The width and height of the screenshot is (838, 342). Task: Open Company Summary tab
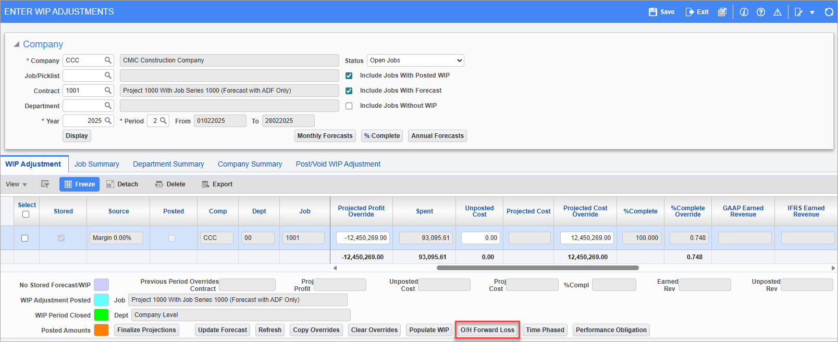250,164
